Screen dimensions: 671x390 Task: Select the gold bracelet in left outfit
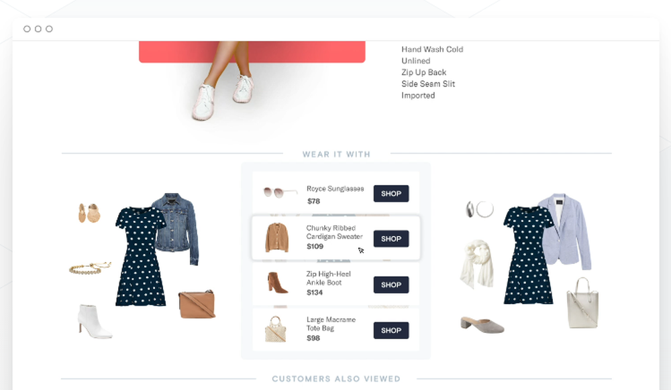pos(90,268)
